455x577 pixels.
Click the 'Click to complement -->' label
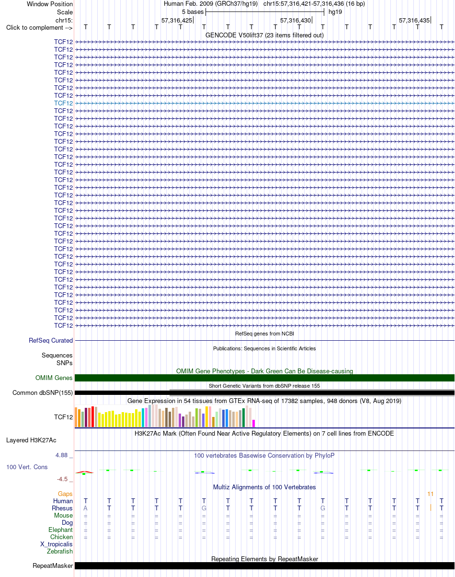coord(39,27)
